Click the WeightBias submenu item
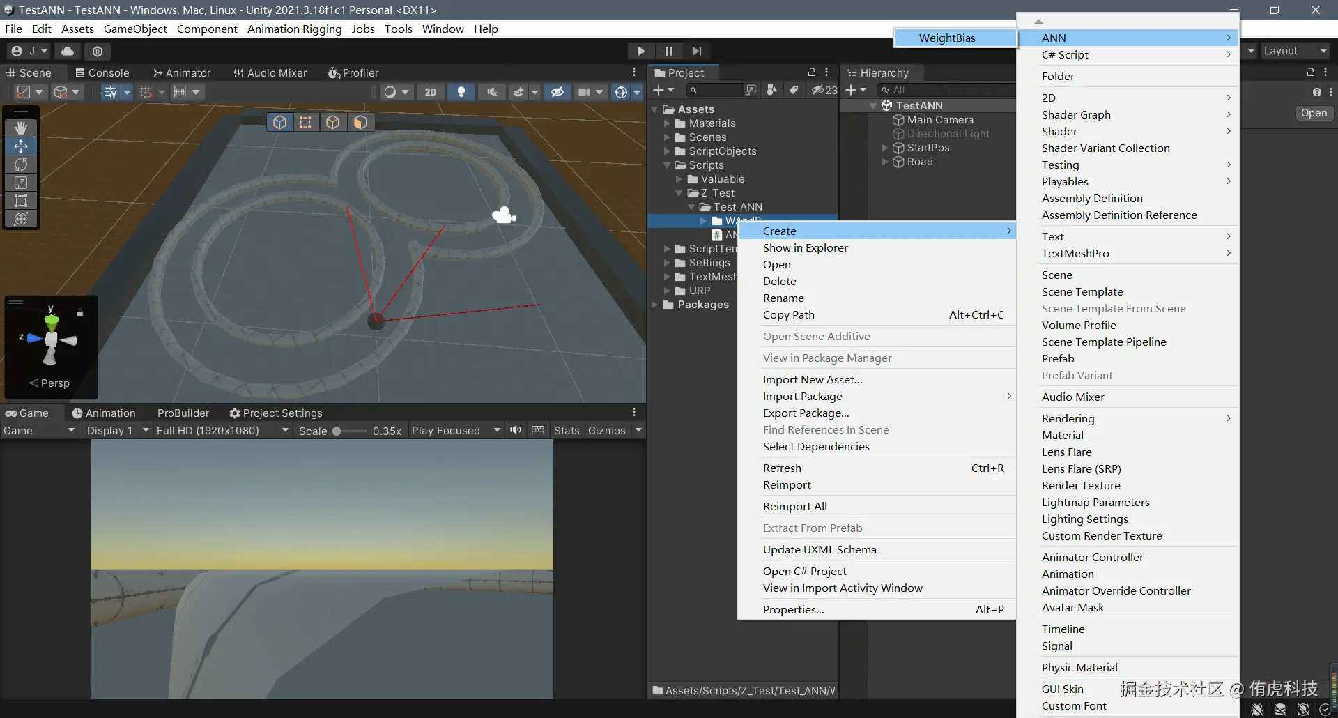 tap(946, 38)
